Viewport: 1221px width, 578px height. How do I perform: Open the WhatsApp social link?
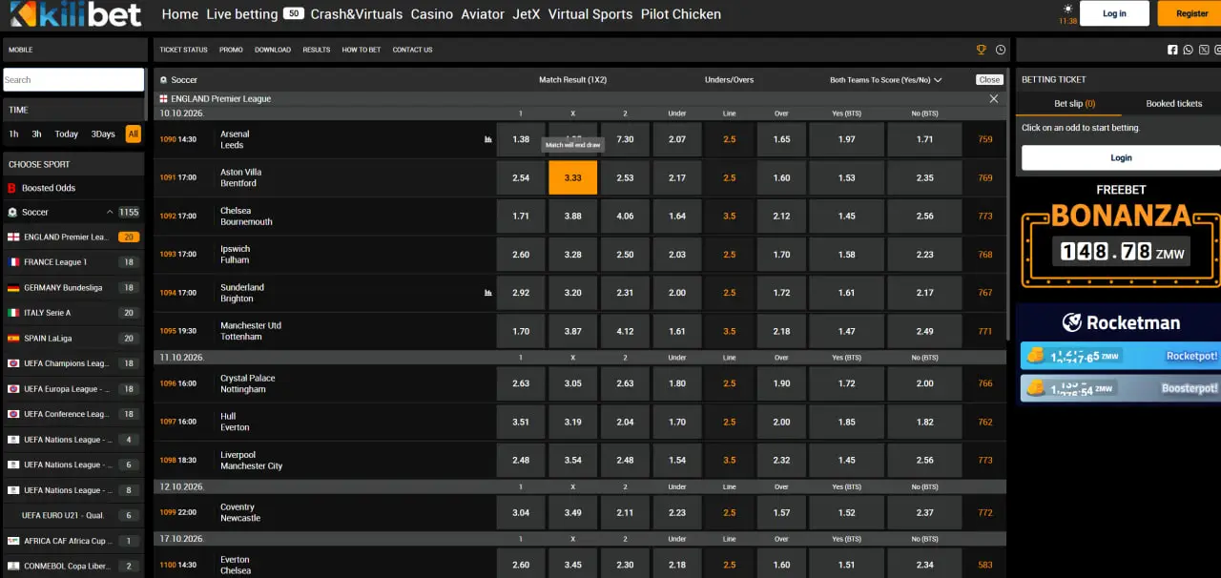point(1188,50)
